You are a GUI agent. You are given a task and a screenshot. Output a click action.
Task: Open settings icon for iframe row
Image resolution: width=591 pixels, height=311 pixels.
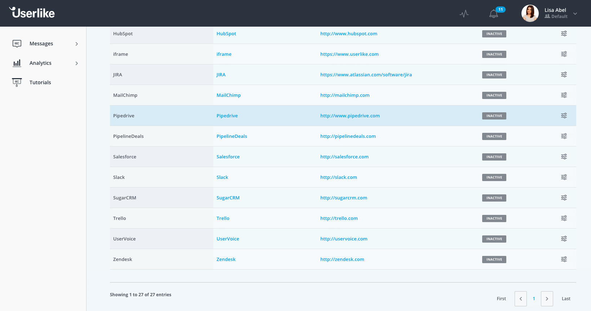point(564,54)
